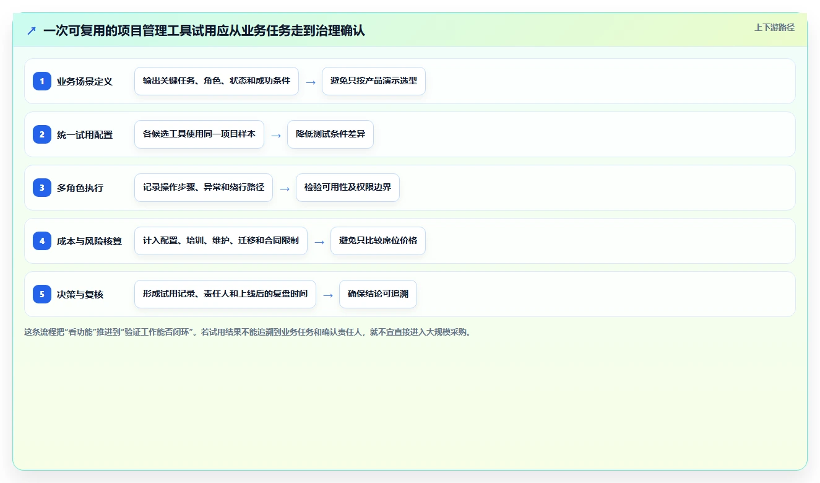Select the step 5 number badge

(42, 294)
